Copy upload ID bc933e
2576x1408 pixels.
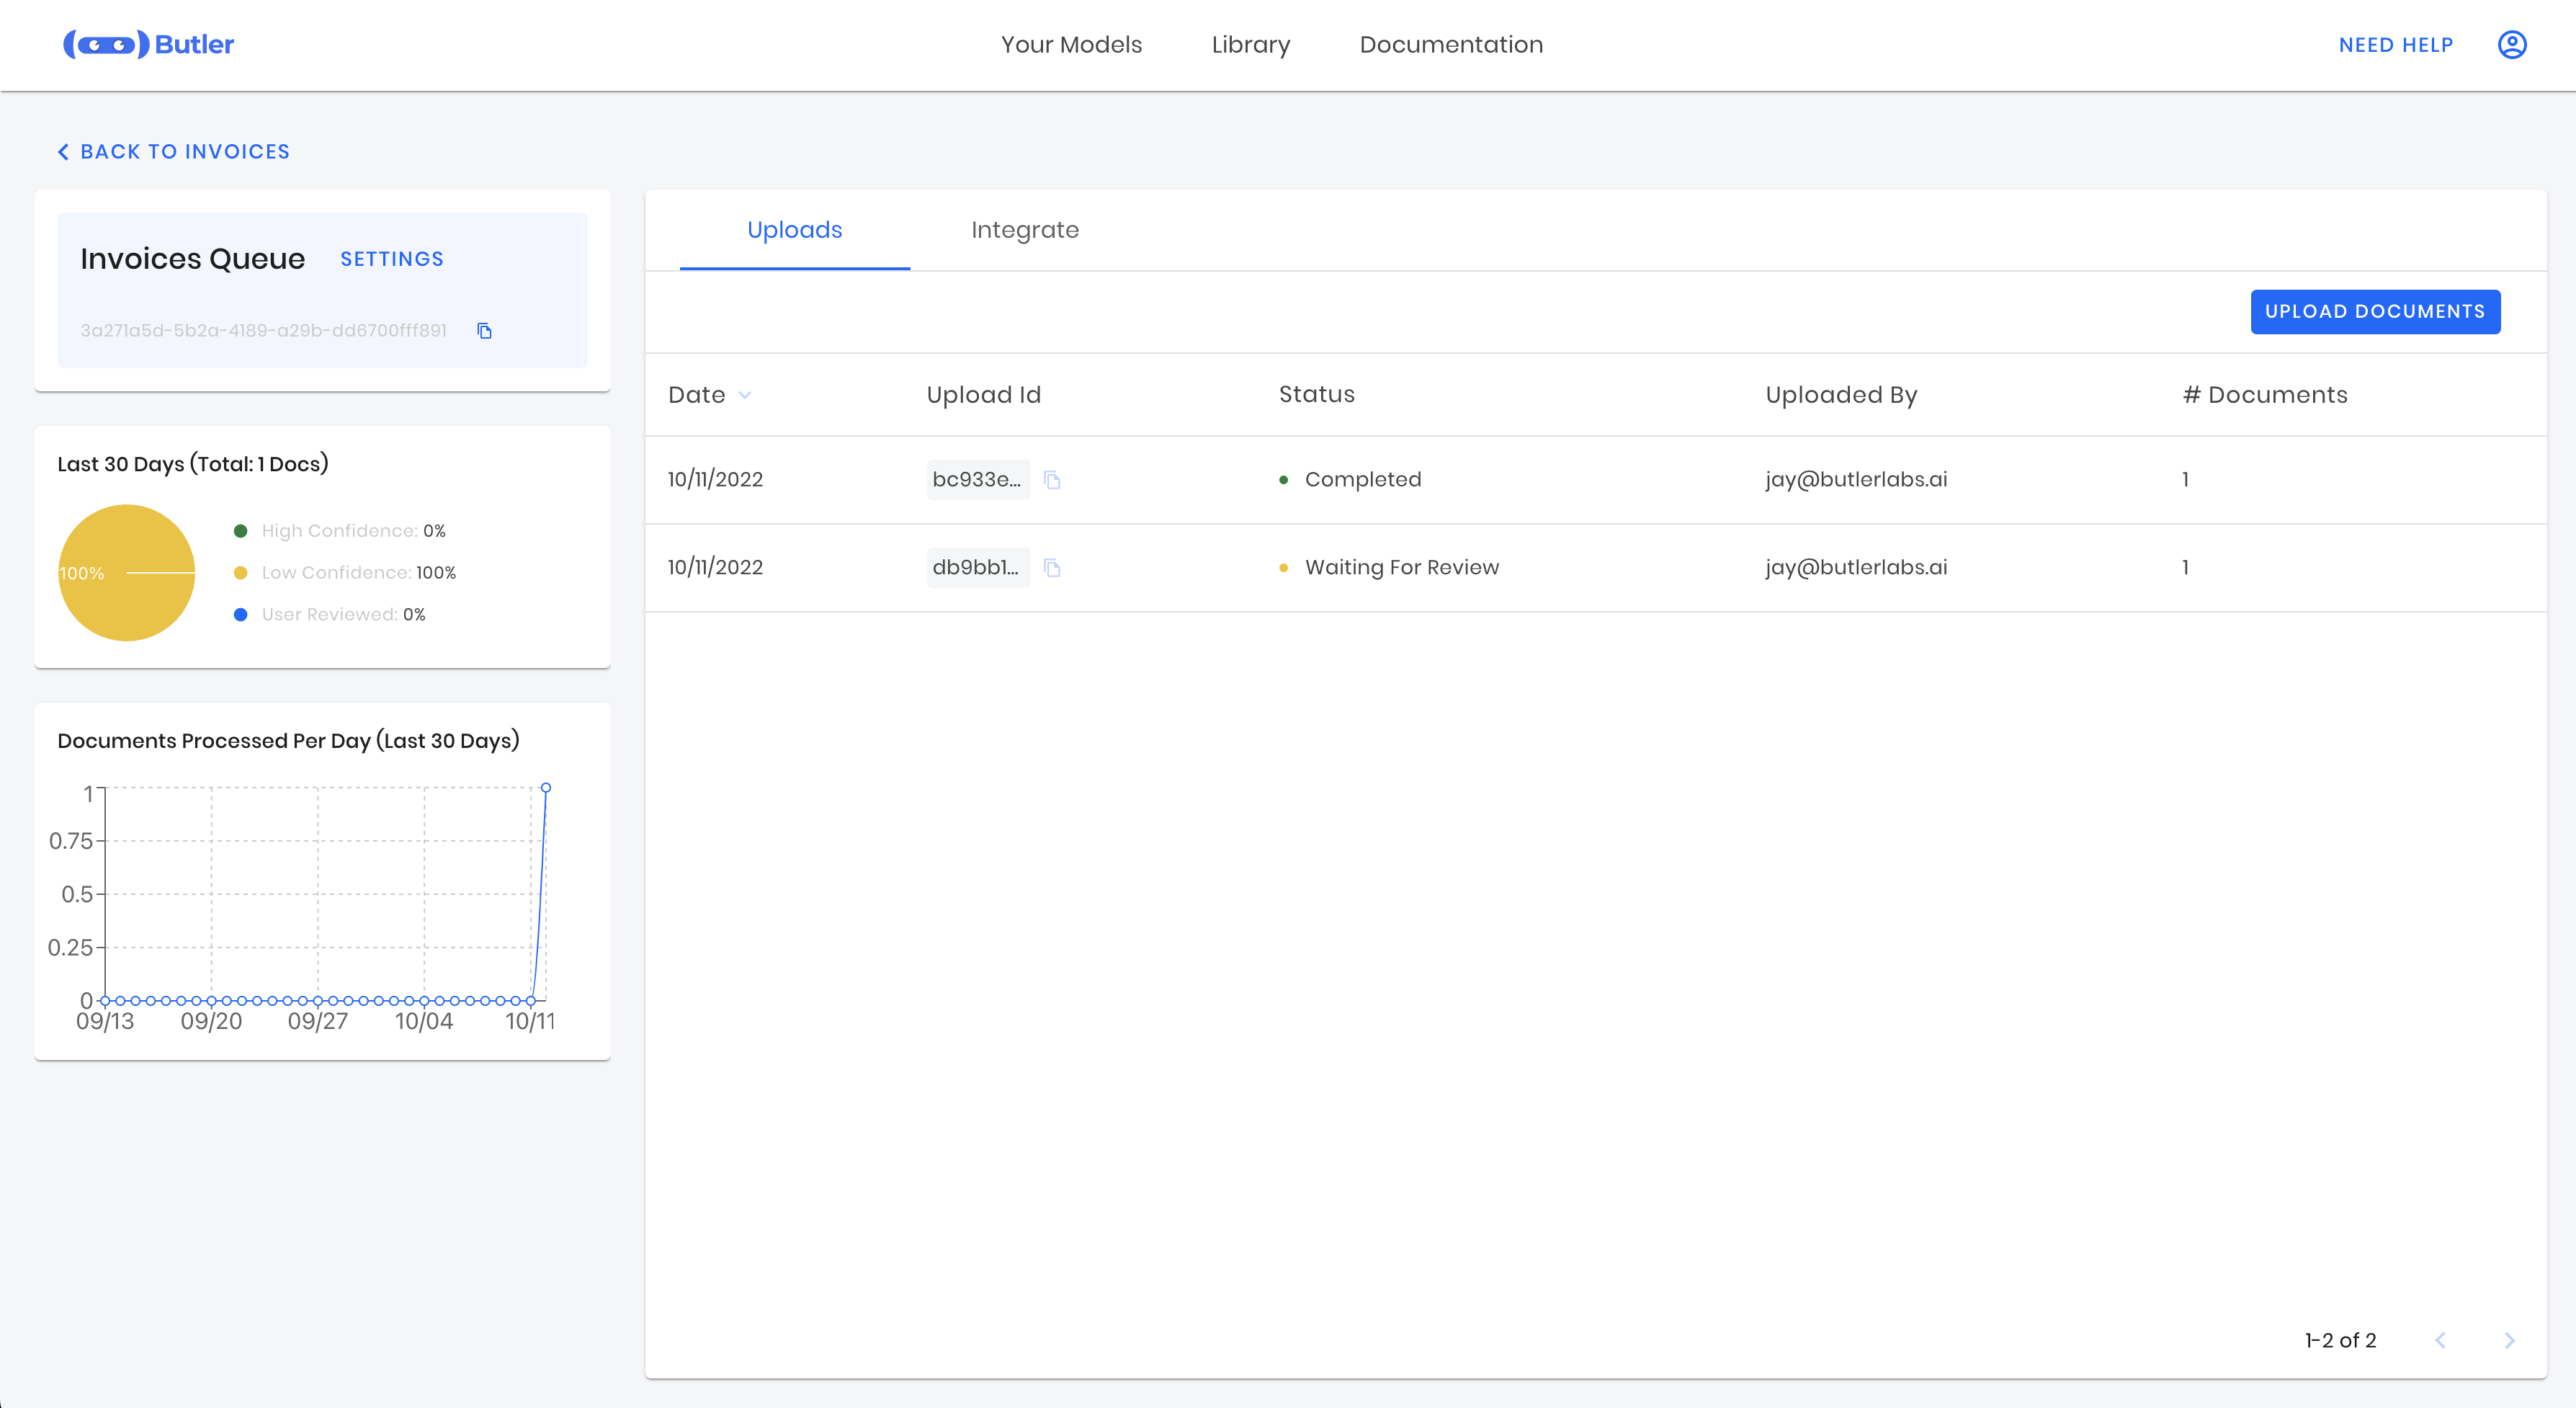[1052, 480]
